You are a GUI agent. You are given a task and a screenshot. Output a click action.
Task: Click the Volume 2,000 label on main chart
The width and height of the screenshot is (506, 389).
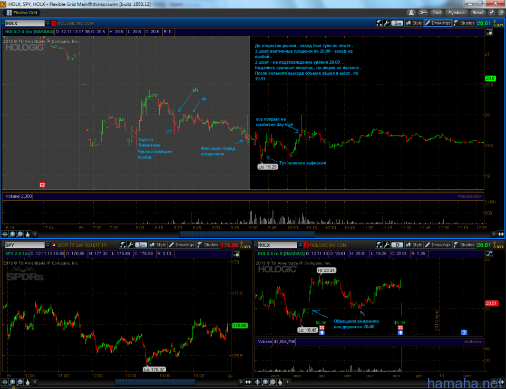coord(18,196)
